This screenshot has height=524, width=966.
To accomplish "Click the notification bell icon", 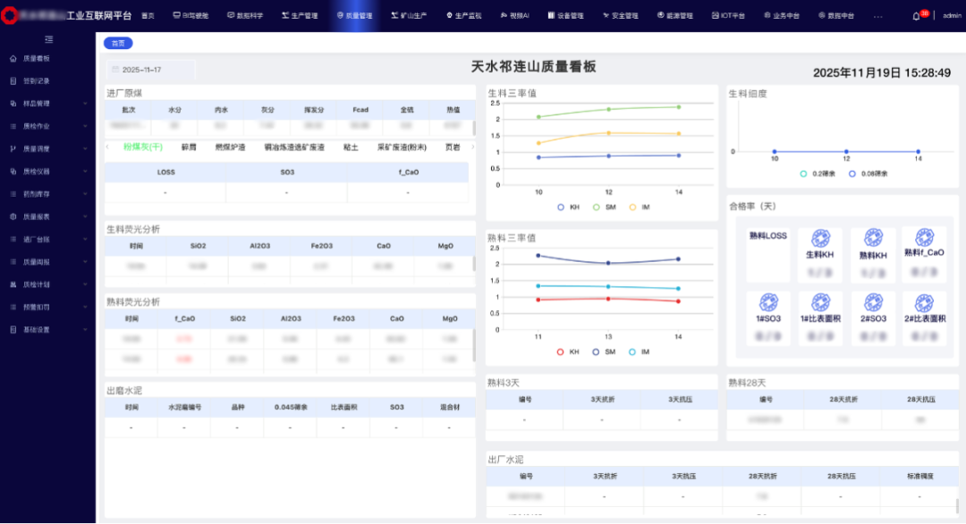I will [x=916, y=16].
